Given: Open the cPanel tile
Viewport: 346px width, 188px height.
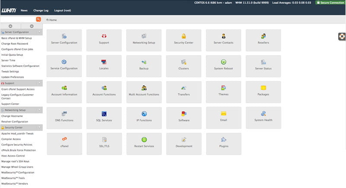Looking at the screenshot, I should point(64,143).
